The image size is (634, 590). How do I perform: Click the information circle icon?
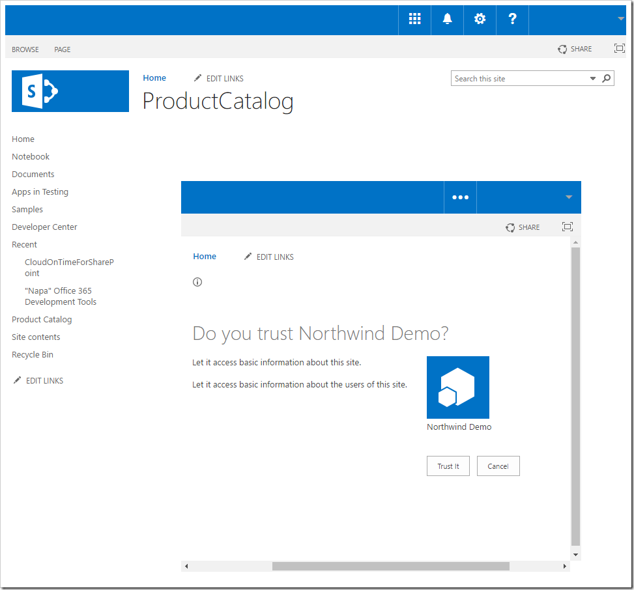click(197, 282)
